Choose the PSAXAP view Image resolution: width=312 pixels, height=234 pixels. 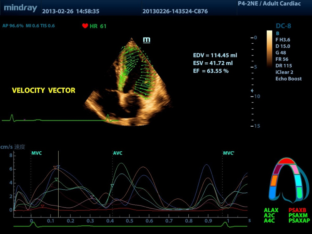pyautogui.click(x=299, y=220)
